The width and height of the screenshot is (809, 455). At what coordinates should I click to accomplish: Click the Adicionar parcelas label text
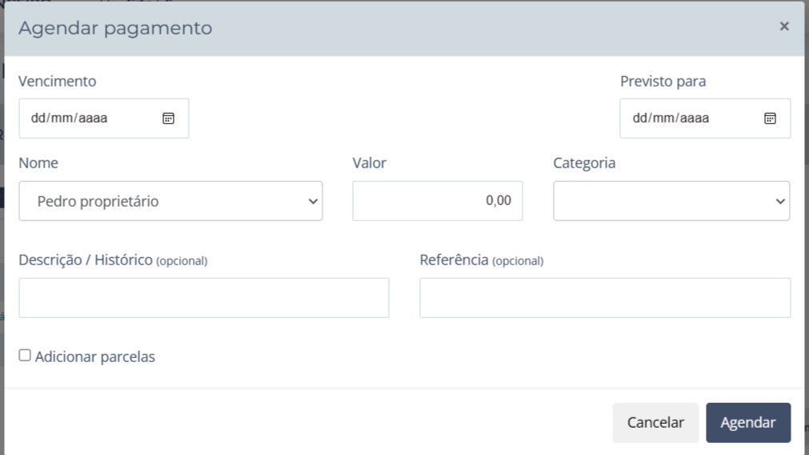click(x=94, y=357)
